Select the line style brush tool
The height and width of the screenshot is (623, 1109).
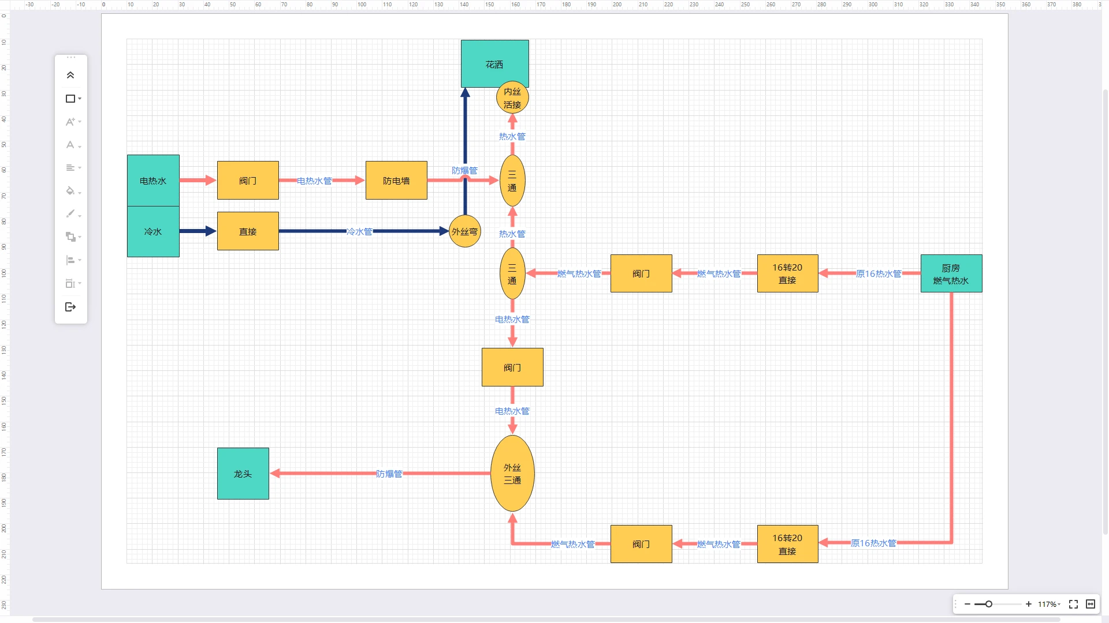[70, 214]
